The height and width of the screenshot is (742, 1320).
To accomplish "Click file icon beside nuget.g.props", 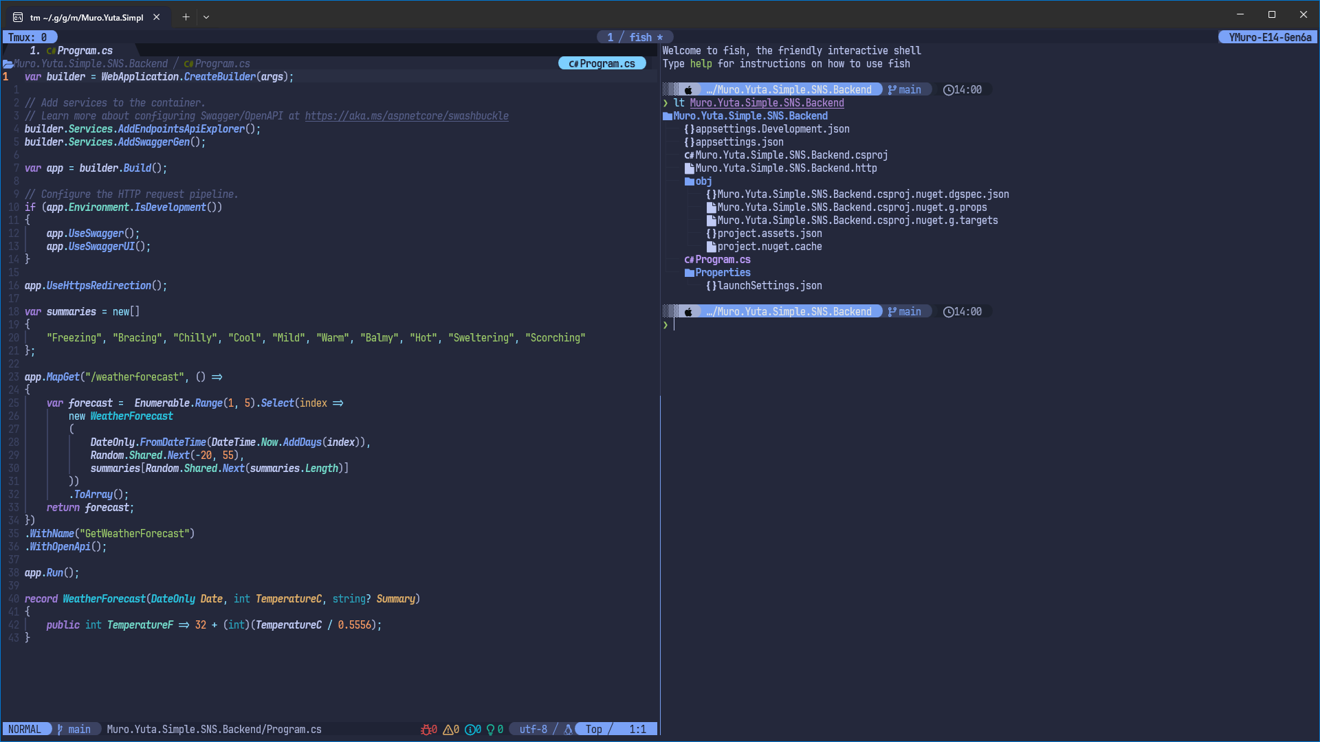I will tap(712, 207).
